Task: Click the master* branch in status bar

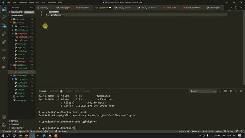Action: pyautogui.click(x=7, y=131)
